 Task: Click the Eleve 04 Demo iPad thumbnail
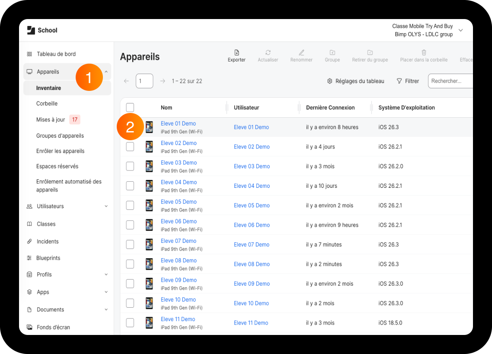click(149, 186)
